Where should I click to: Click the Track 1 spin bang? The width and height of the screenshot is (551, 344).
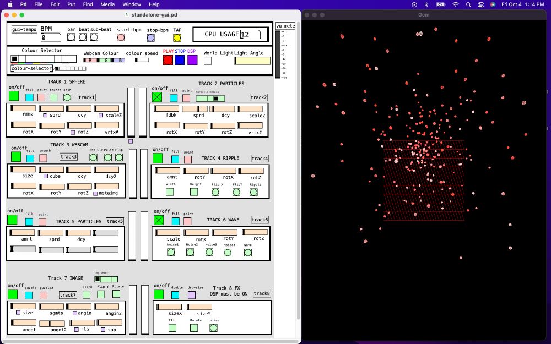(67, 97)
